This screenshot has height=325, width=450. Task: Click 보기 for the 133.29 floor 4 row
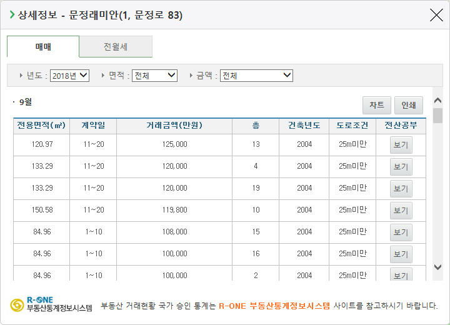coord(401,166)
